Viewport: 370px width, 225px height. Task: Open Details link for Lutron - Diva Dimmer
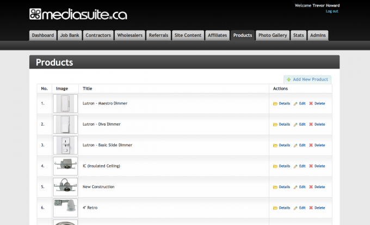(284, 124)
